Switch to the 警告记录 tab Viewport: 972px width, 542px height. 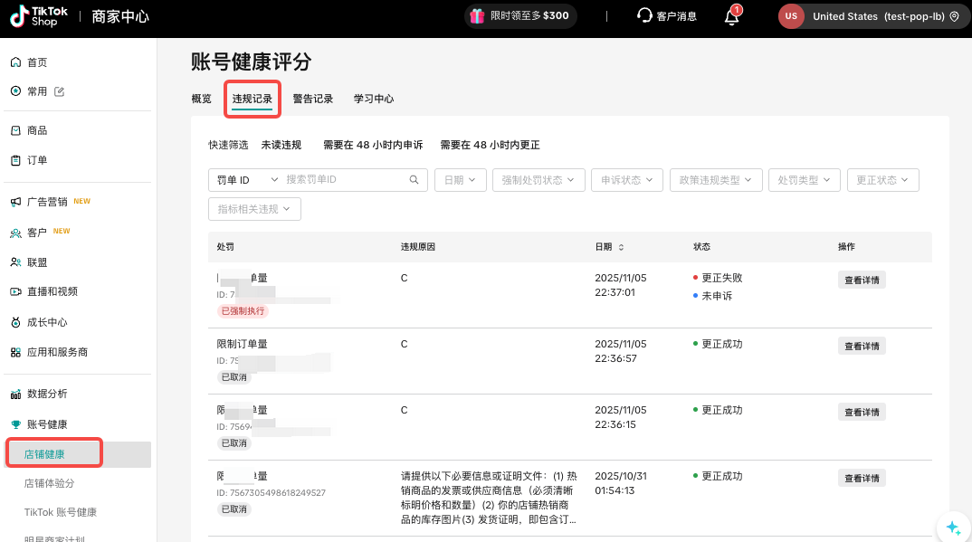pos(312,99)
